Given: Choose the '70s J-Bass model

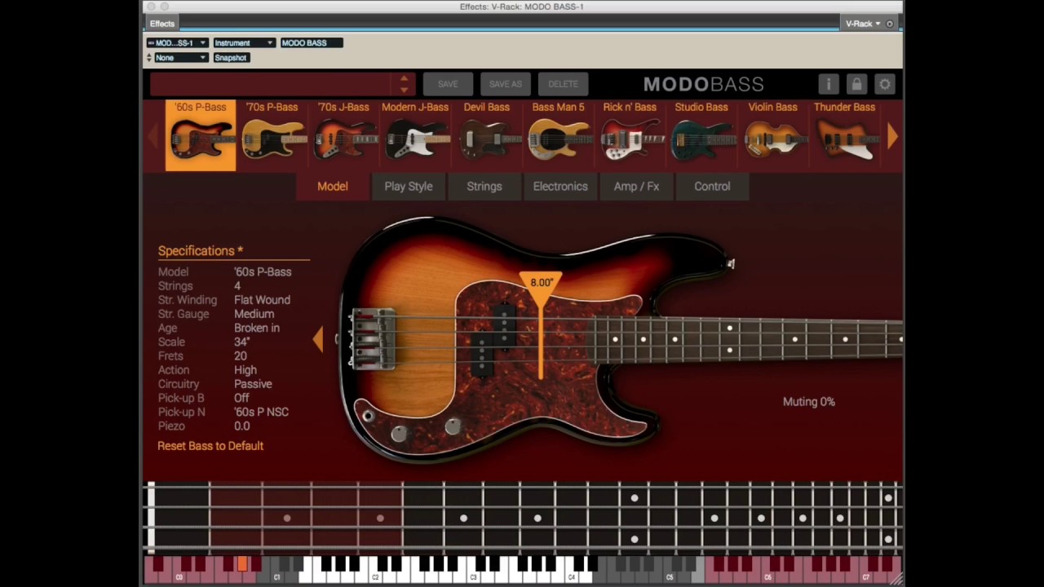Looking at the screenshot, I should point(343,135).
